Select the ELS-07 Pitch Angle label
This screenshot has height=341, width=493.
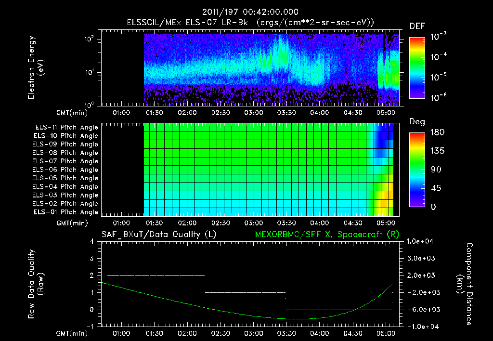(65, 161)
